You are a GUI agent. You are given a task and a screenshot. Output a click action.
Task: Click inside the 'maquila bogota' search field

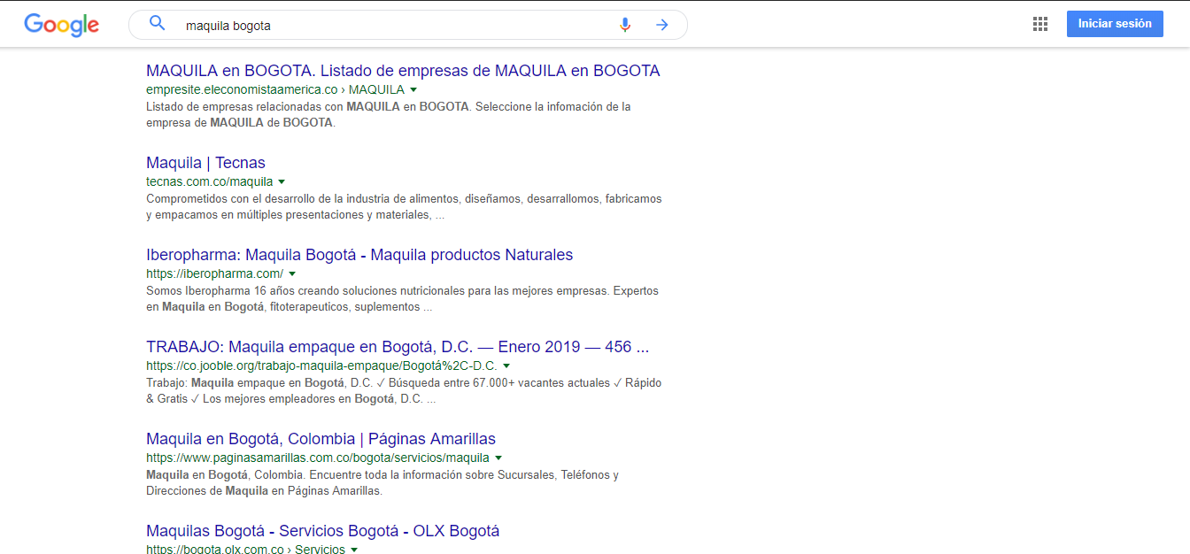[x=390, y=26]
